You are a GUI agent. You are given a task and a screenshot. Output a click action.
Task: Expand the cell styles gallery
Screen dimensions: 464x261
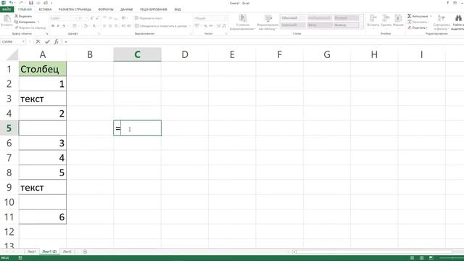pos(362,27)
